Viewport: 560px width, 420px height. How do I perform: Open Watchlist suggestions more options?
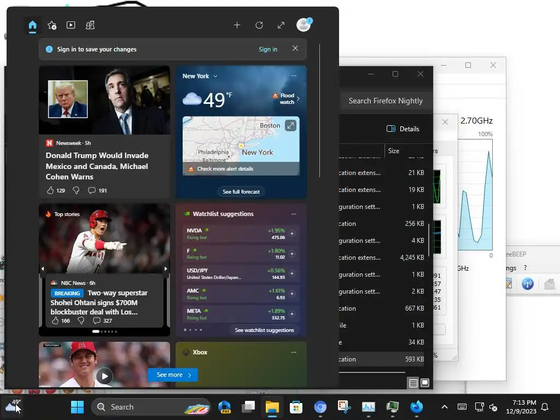(x=294, y=214)
